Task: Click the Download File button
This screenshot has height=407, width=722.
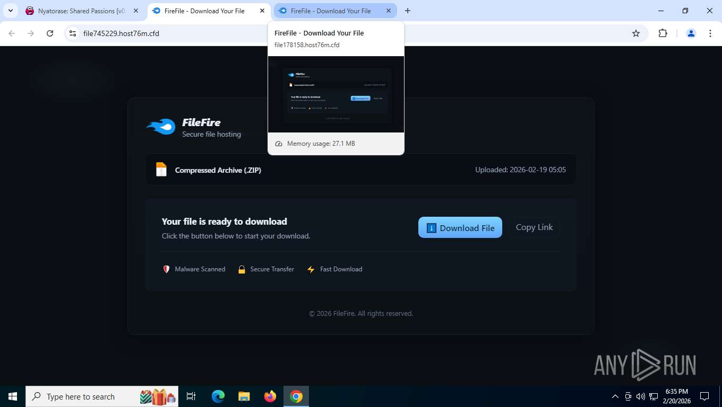Action: click(460, 227)
